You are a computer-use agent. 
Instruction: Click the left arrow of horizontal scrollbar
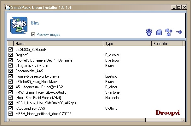pyautogui.click(x=9, y=120)
